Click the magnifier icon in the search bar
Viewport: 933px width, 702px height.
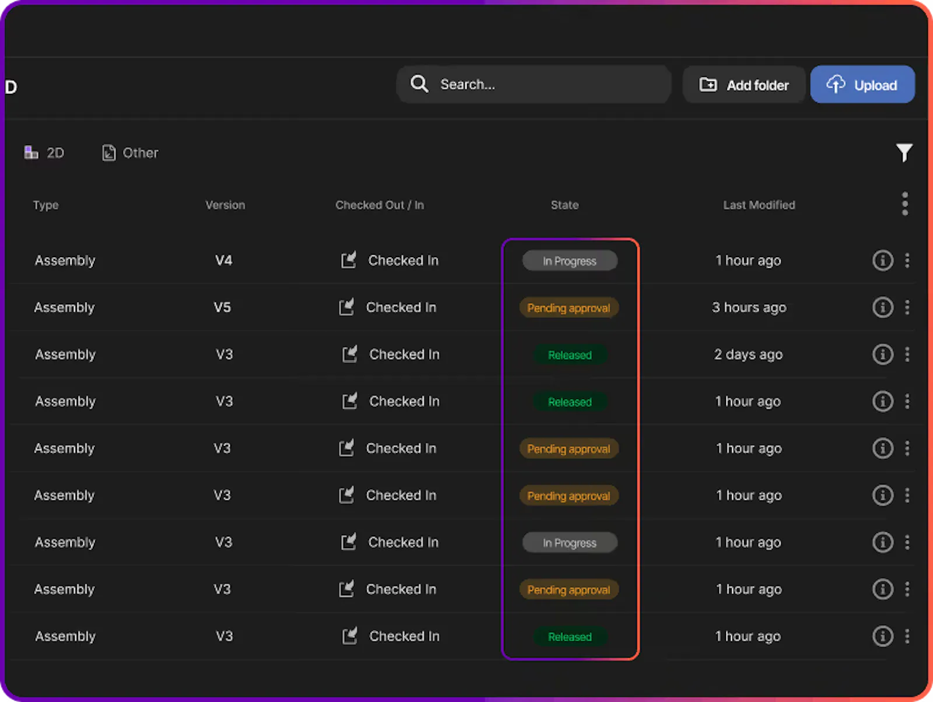tap(419, 84)
